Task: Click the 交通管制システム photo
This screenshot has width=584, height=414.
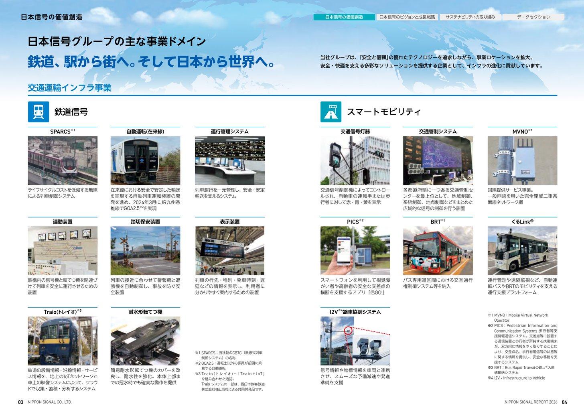Action: click(x=438, y=160)
